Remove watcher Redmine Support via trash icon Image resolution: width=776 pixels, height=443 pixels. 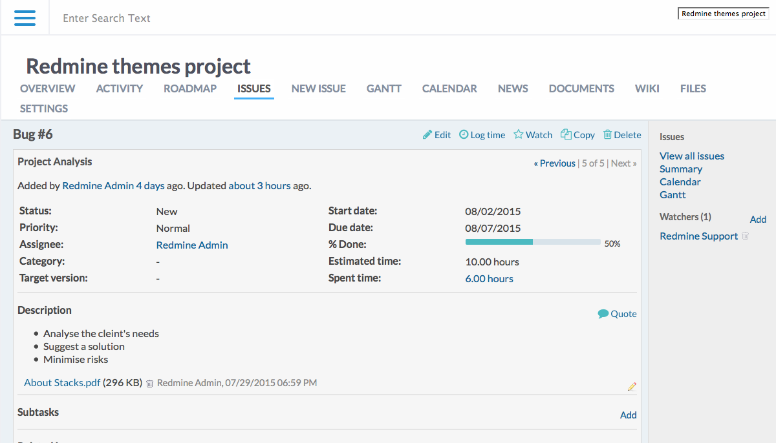pos(745,236)
